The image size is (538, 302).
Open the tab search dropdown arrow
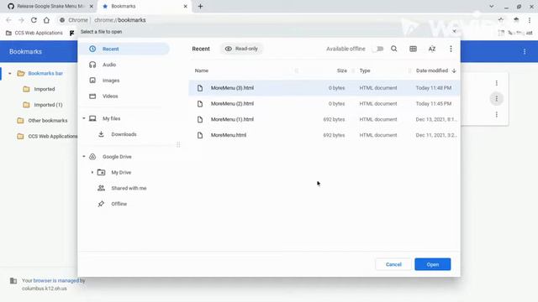tap(491, 6)
